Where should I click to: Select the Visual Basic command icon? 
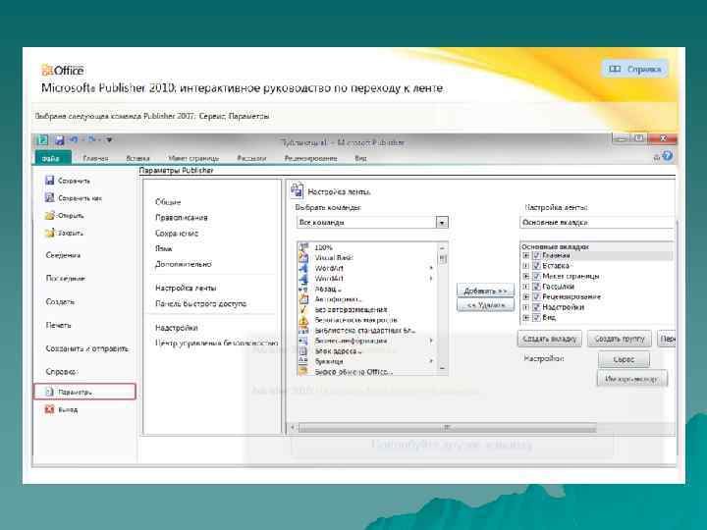(303, 257)
